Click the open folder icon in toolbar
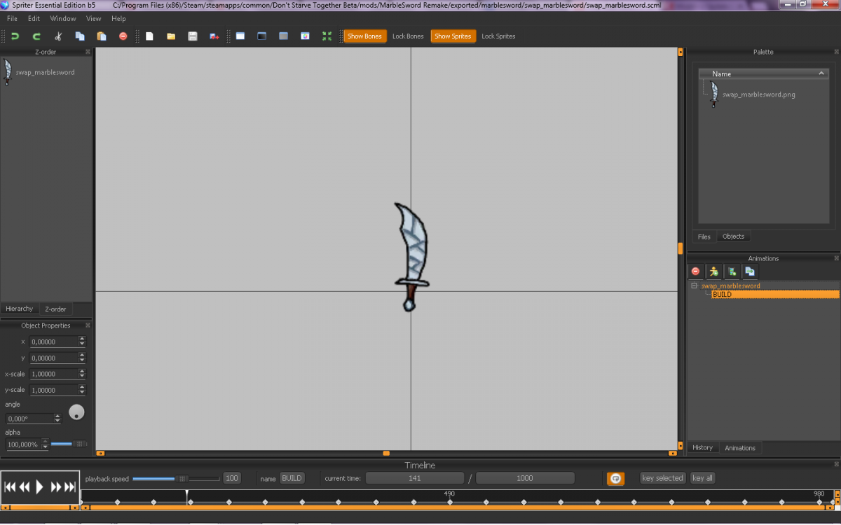841x525 pixels. point(171,36)
